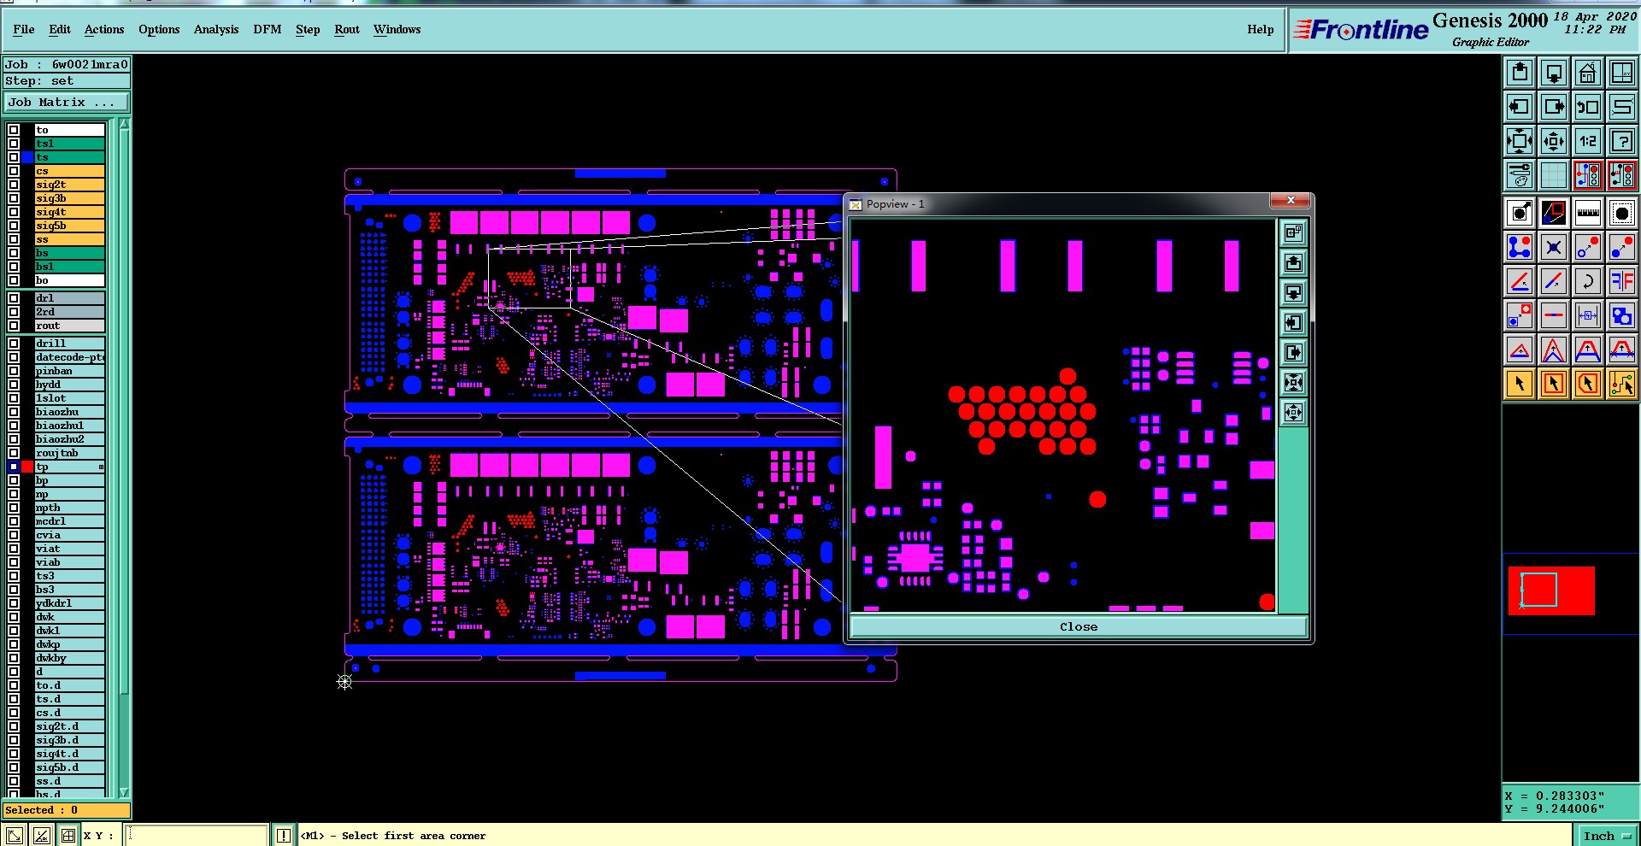
Task: Open the Help menu
Action: tap(1260, 29)
